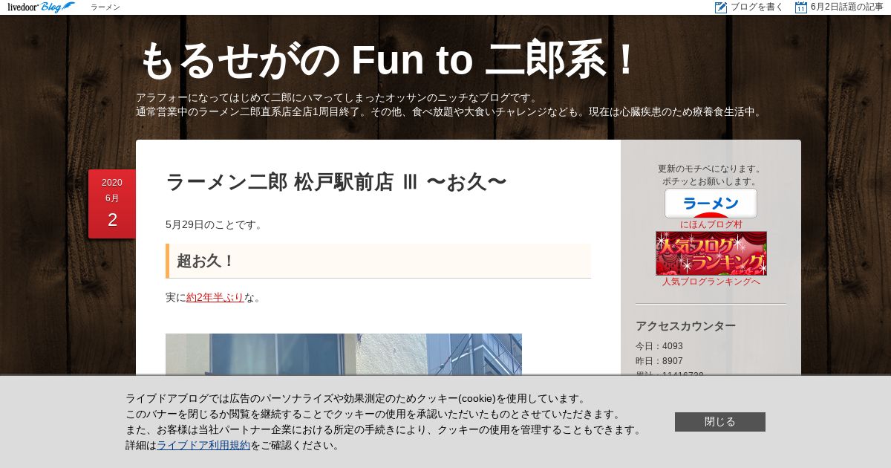Open ライブドア利用規約 link
This screenshot has height=468, width=891.
point(203,445)
